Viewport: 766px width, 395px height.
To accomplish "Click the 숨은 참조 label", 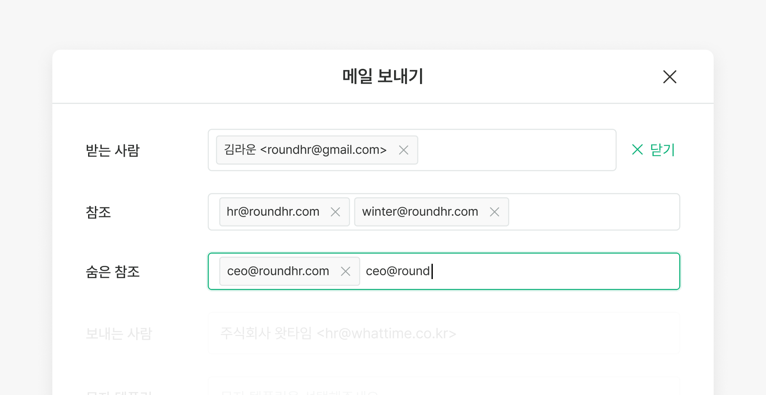I will tap(112, 271).
